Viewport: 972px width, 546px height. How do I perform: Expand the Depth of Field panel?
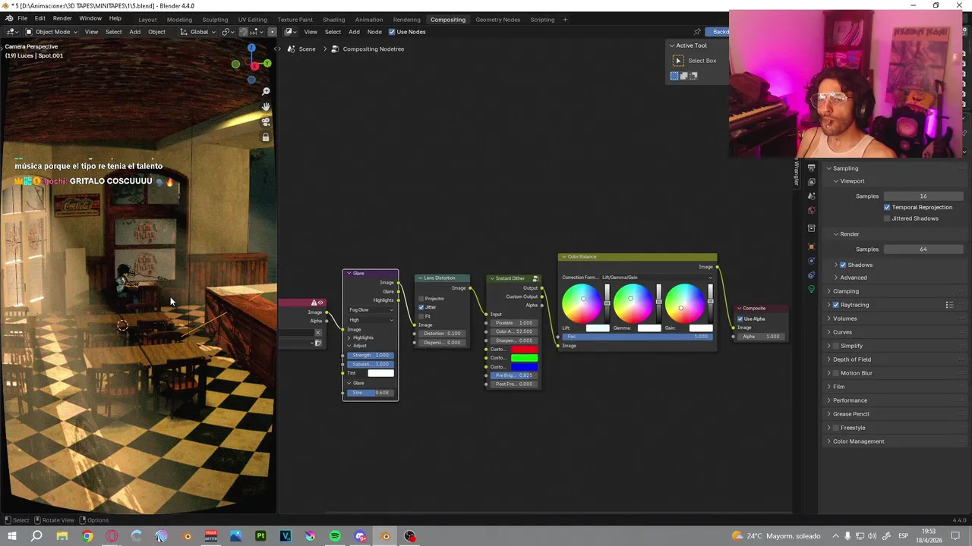851,359
